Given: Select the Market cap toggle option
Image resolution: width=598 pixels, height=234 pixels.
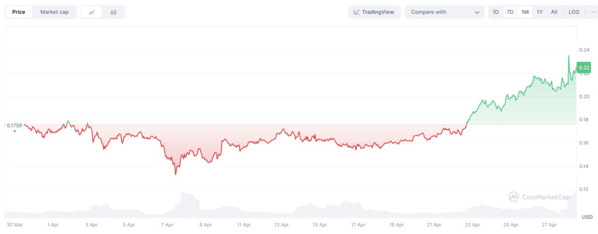Looking at the screenshot, I should point(54,12).
